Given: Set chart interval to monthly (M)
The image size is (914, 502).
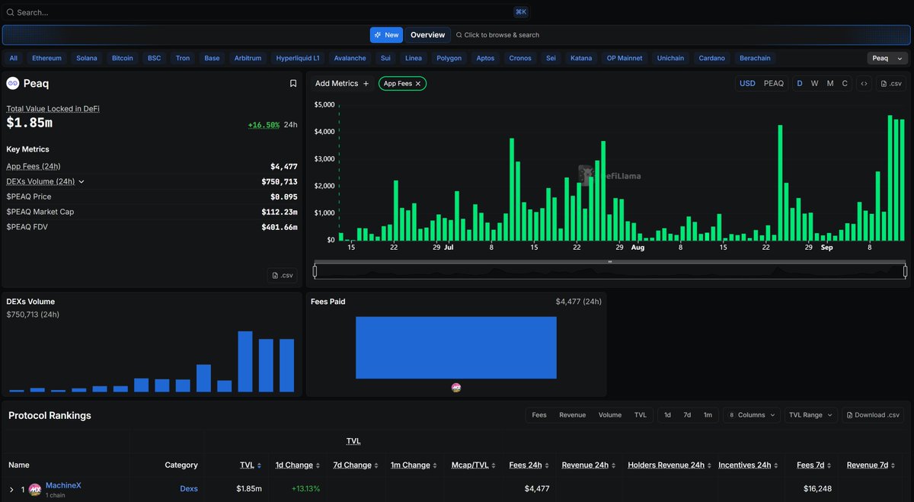Looking at the screenshot, I should point(830,84).
